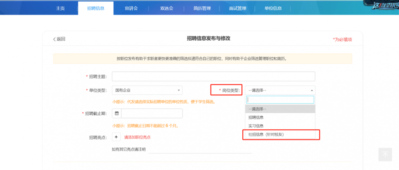Image resolution: width=399 pixels, height=170 pixels.
Task: Switch to the 宣讲会 tab
Action: click(131, 8)
